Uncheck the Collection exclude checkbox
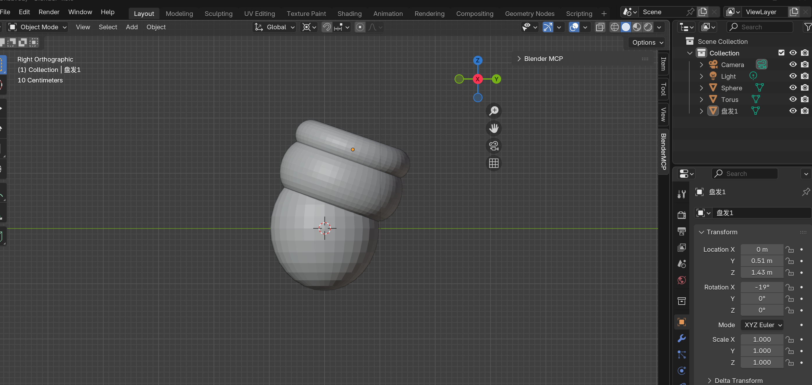Screen dimensions: 812x385 (781, 53)
